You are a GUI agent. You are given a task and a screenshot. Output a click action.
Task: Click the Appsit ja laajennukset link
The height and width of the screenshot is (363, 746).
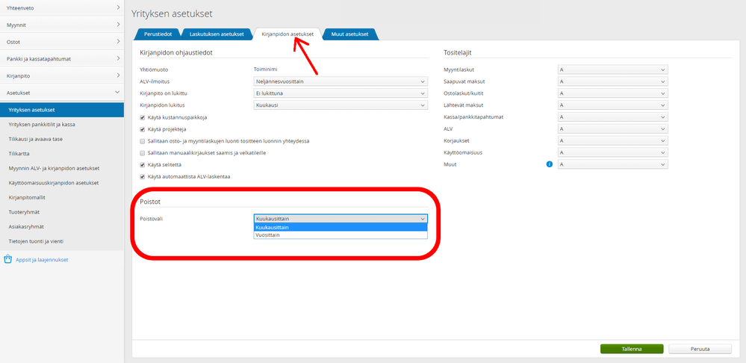[x=42, y=260]
